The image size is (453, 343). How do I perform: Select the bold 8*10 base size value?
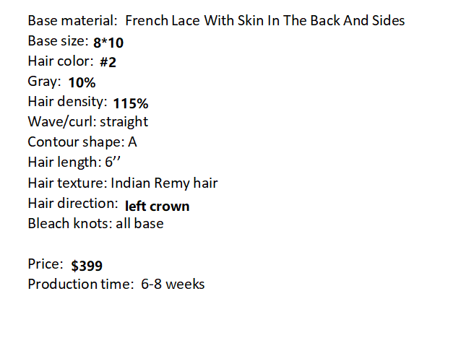tap(108, 43)
